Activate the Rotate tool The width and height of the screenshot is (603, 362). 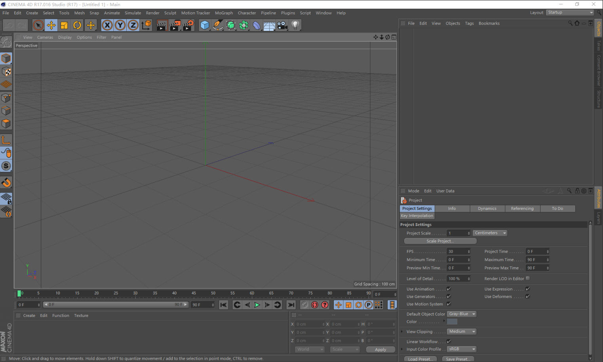[x=77, y=25]
